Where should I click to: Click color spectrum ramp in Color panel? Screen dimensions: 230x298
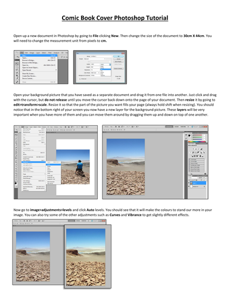[197, 142]
